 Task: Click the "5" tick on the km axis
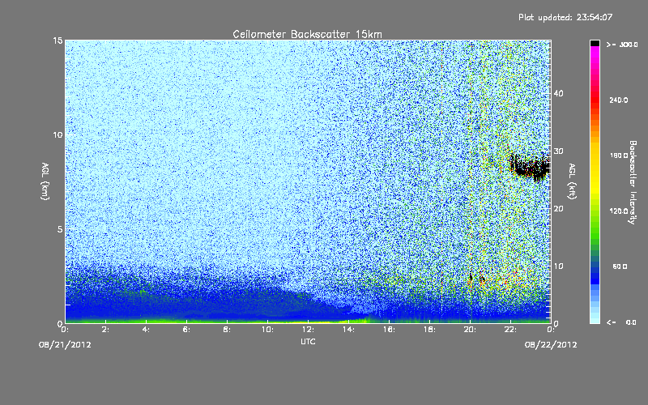(x=60, y=229)
